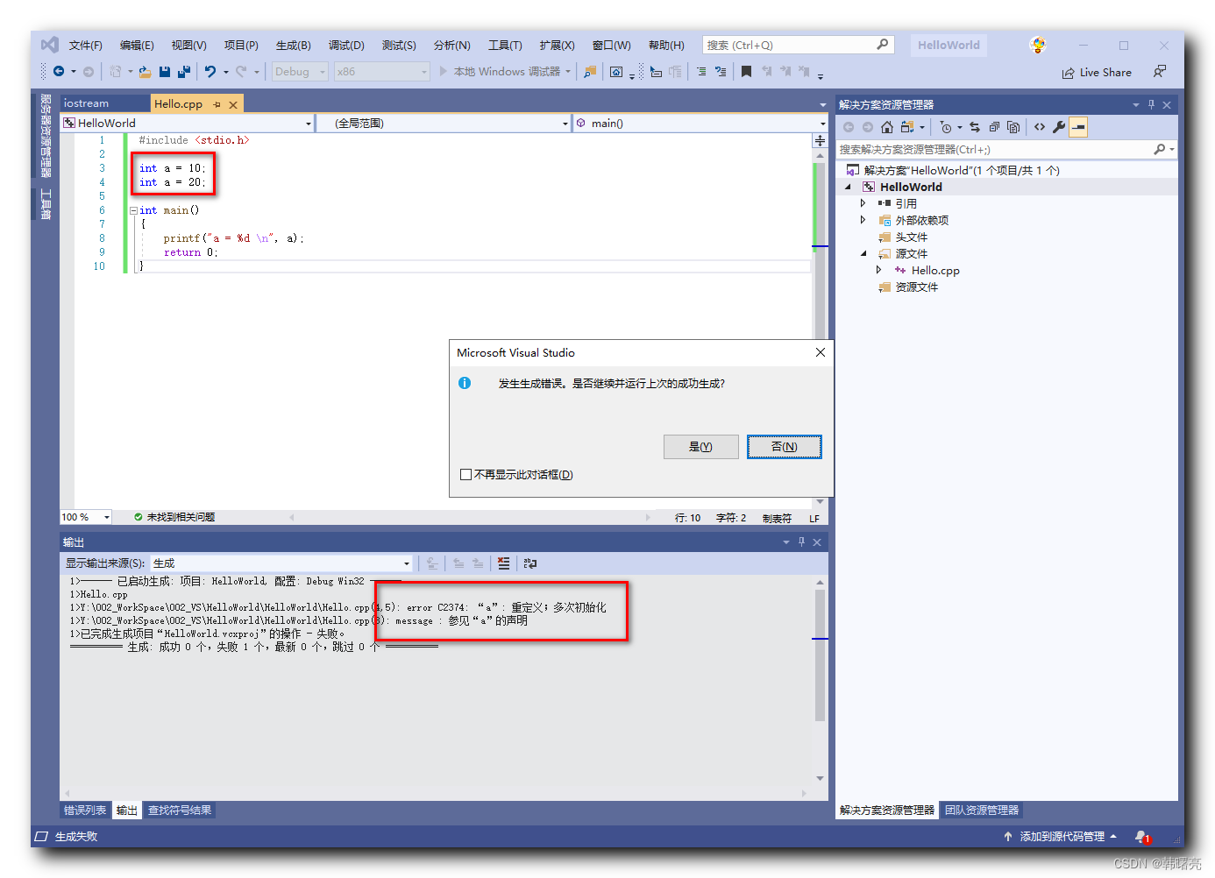
Task: Open the (全局范围) scope dropdown
Action: click(444, 124)
